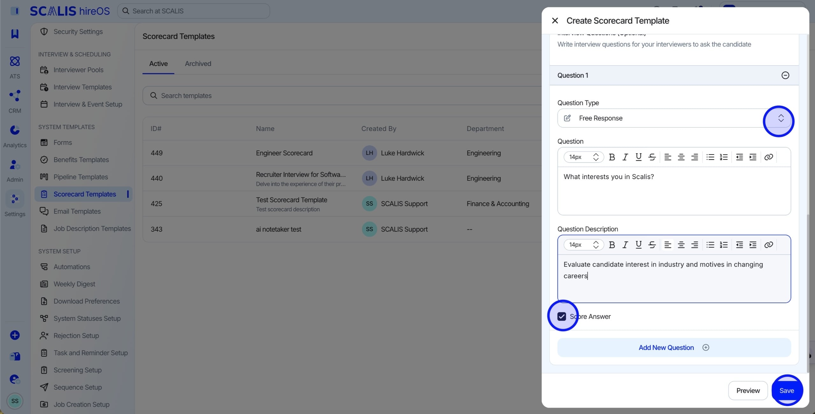Click Bold icon in Question editor toolbar
The width and height of the screenshot is (815, 414).
[x=612, y=157]
